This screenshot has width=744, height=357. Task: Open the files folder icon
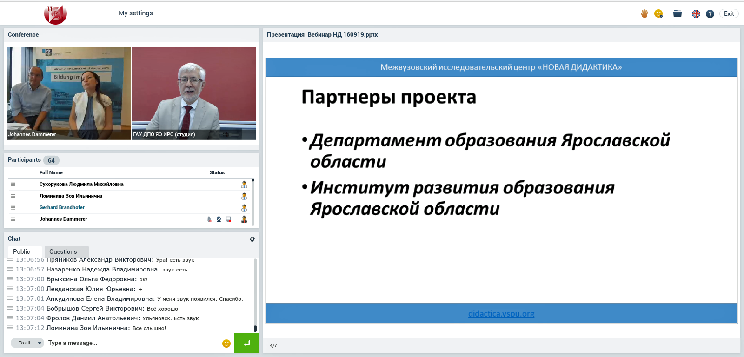pyautogui.click(x=678, y=13)
